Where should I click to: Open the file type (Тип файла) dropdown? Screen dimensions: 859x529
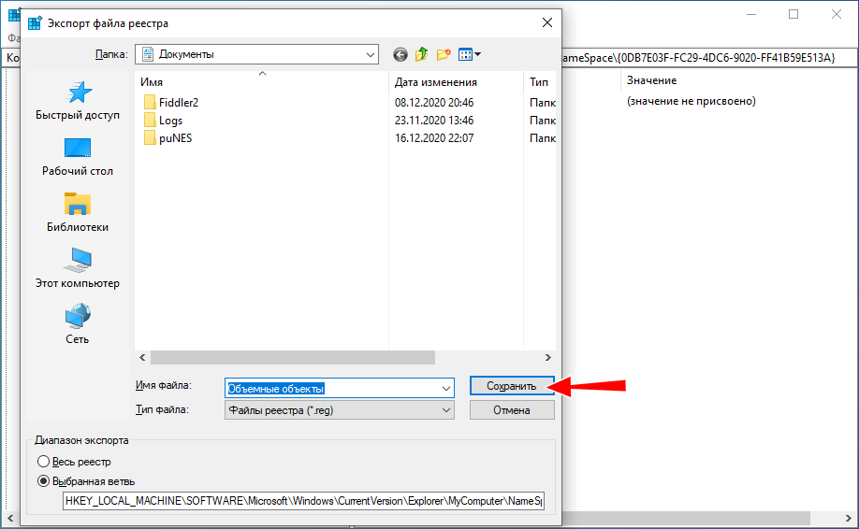(x=446, y=410)
